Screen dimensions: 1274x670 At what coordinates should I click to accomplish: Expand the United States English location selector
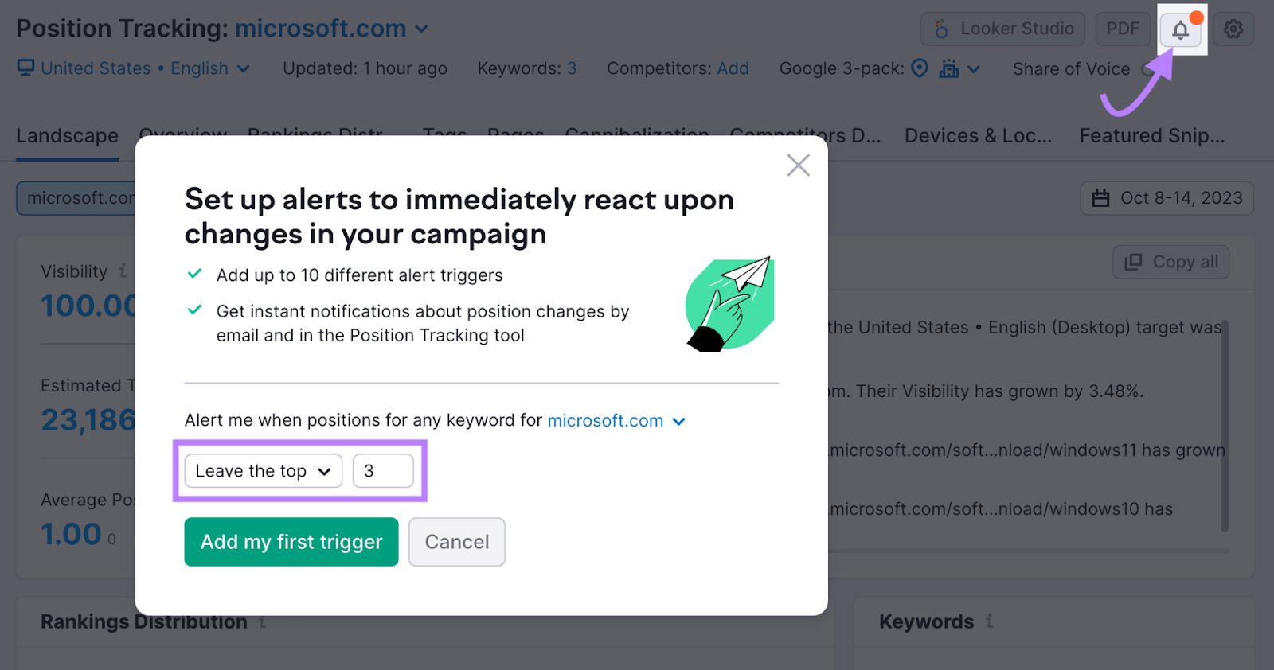coord(243,68)
